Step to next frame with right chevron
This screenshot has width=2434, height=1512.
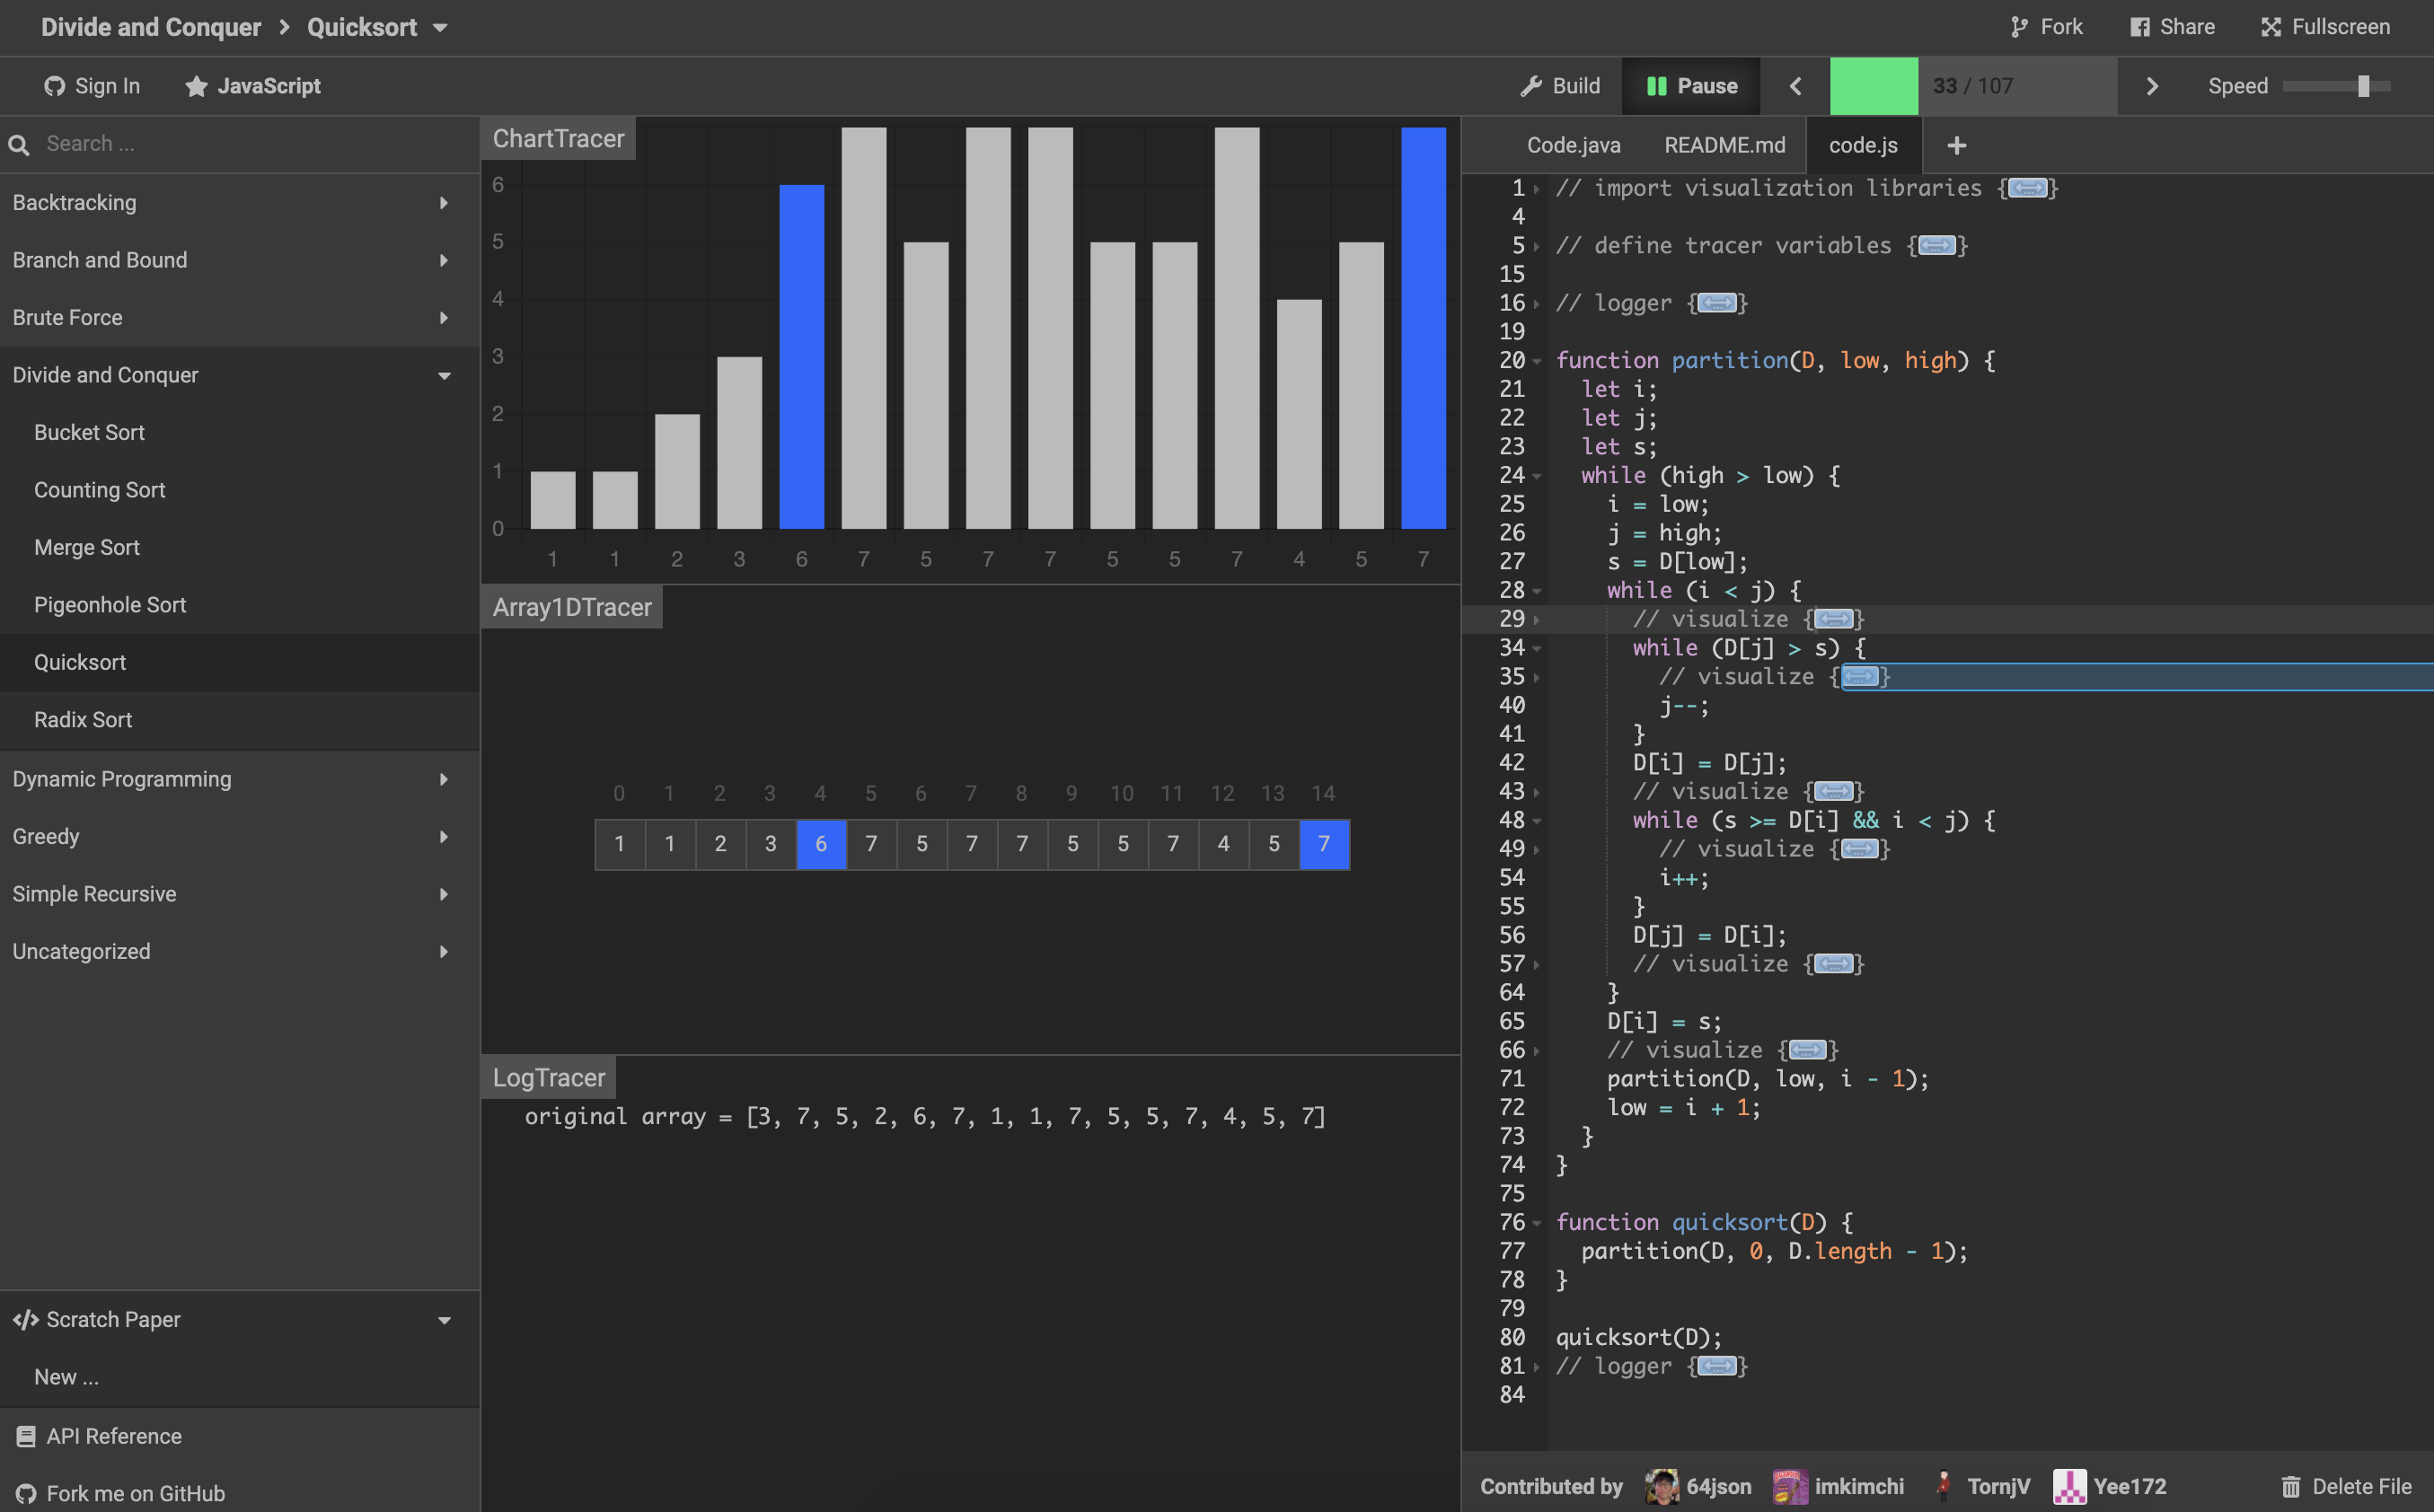(2152, 86)
